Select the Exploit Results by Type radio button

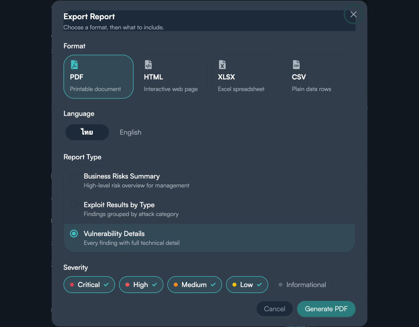coord(74,205)
